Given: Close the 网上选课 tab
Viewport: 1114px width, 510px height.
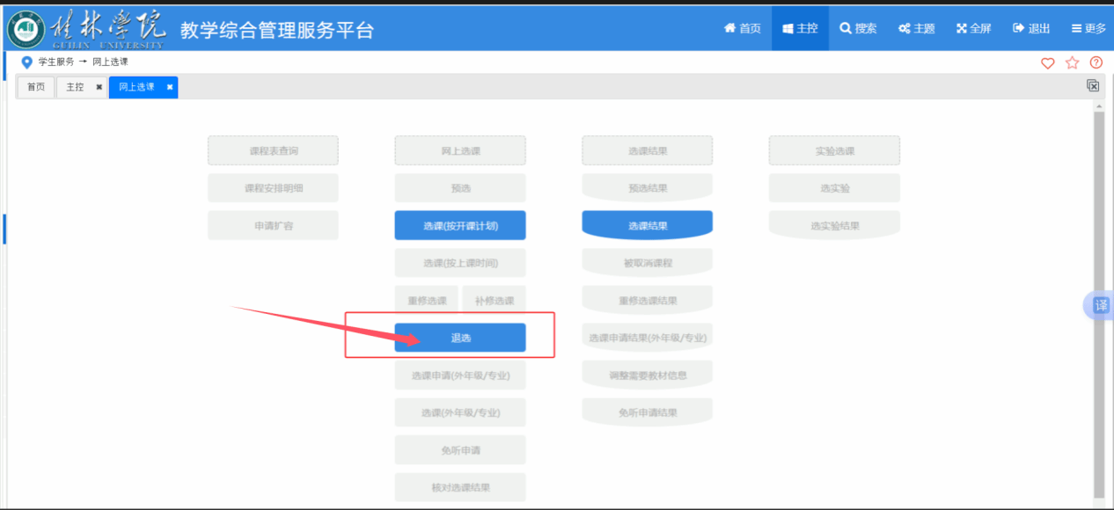Looking at the screenshot, I should (170, 87).
